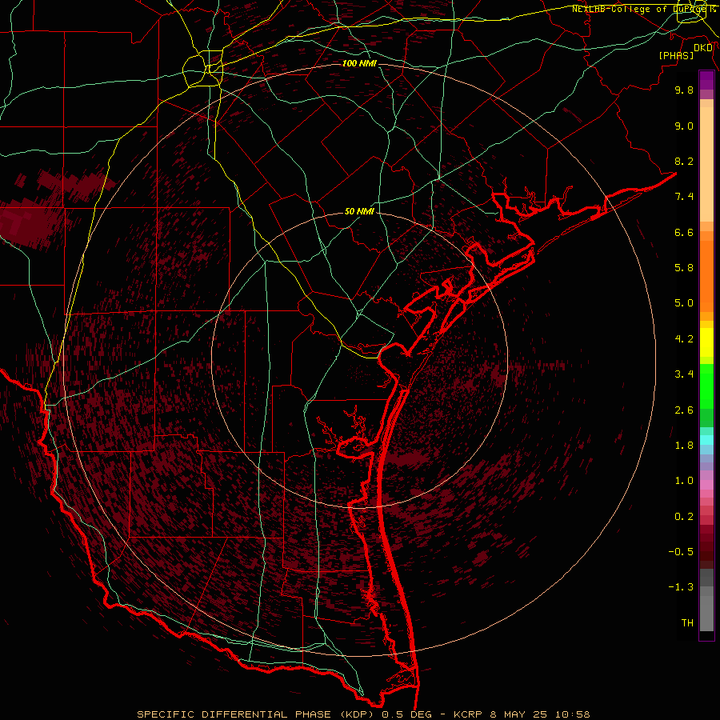Click the 8.2 value on the color scale
This screenshot has width=720, height=720.
point(684,161)
